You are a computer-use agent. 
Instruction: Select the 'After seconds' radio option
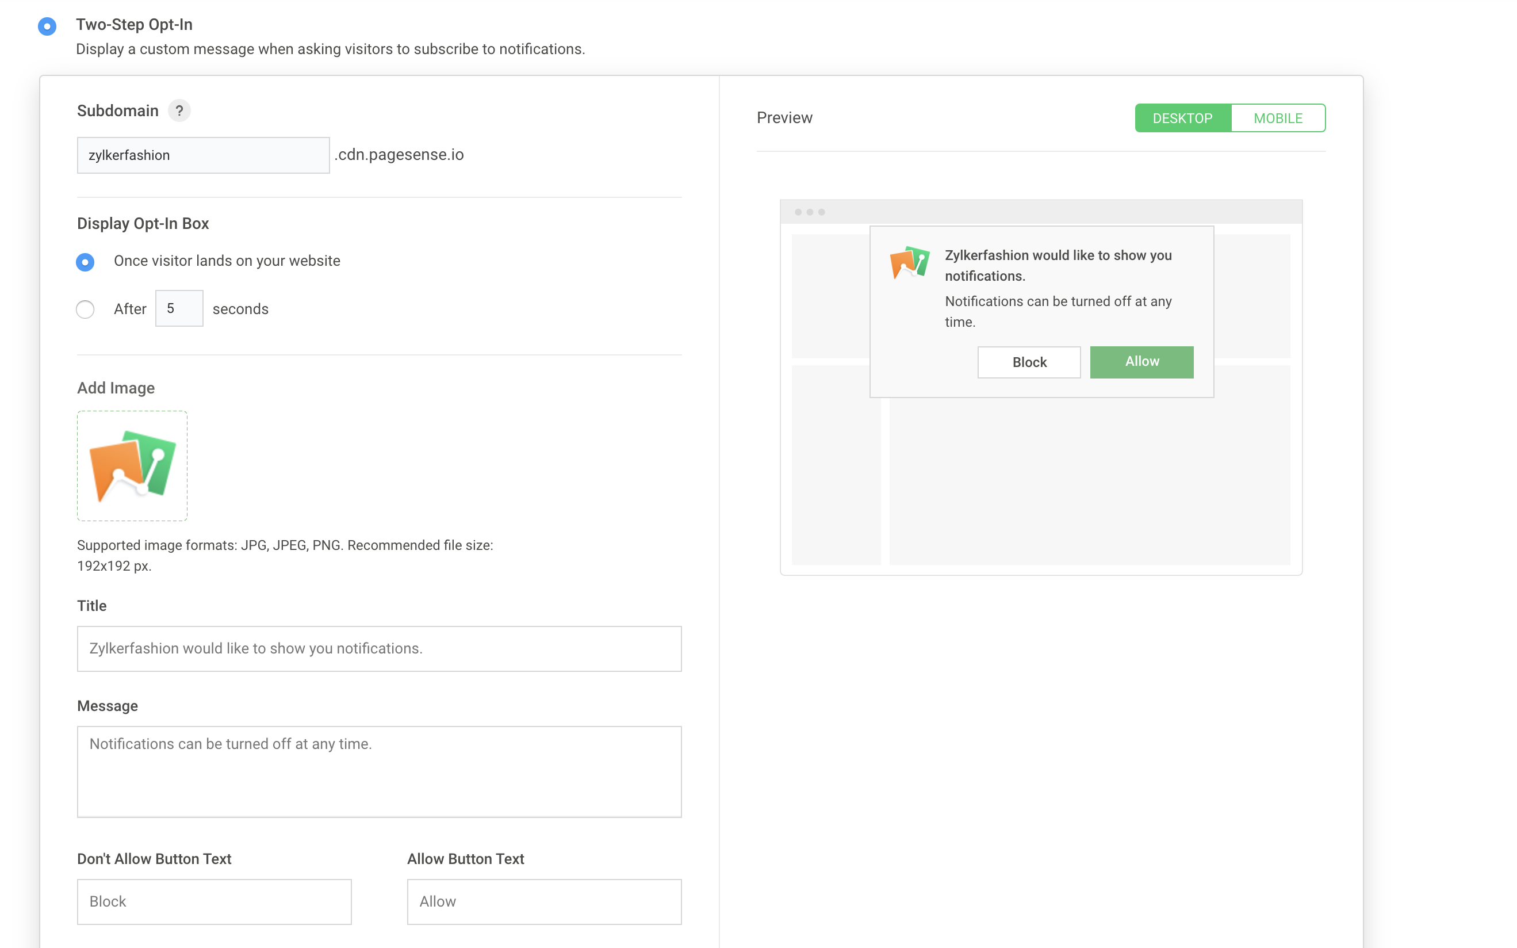[x=85, y=309]
